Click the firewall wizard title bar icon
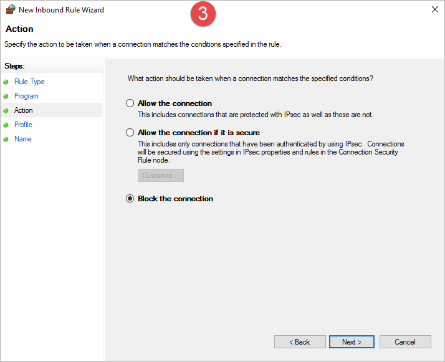Image resolution: width=445 pixels, height=362 pixels. point(11,10)
